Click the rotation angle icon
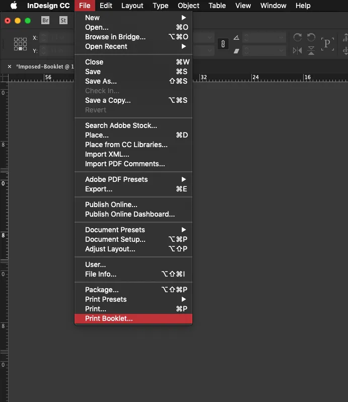The image size is (348, 402). (x=236, y=38)
